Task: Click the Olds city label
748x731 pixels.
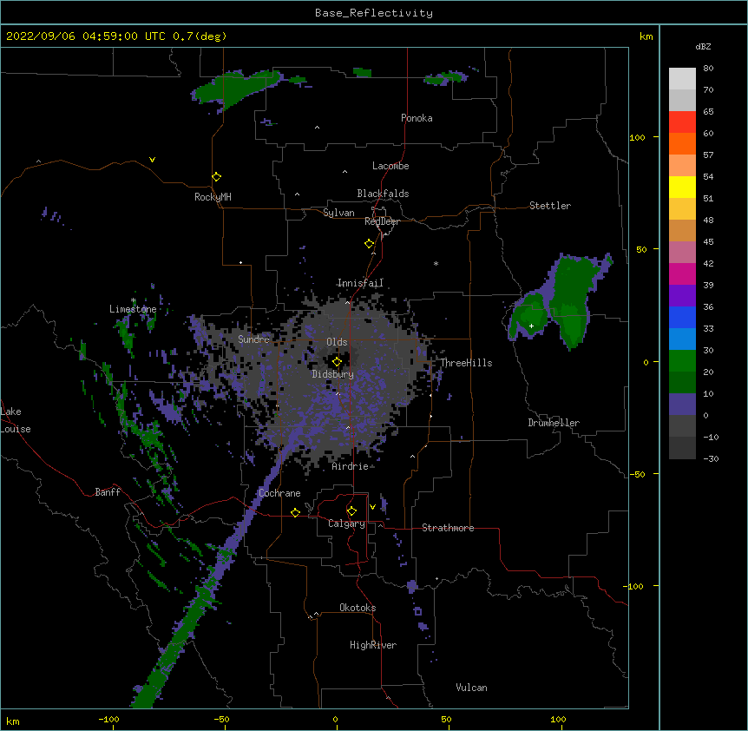Action: click(337, 342)
